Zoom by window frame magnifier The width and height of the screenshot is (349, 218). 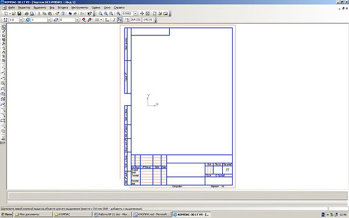101,13
